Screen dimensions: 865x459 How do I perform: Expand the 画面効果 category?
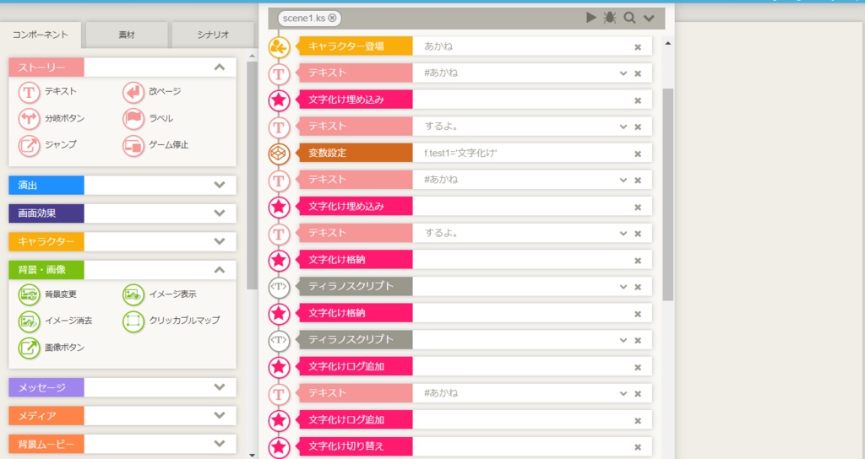pyautogui.click(x=220, y=213)
